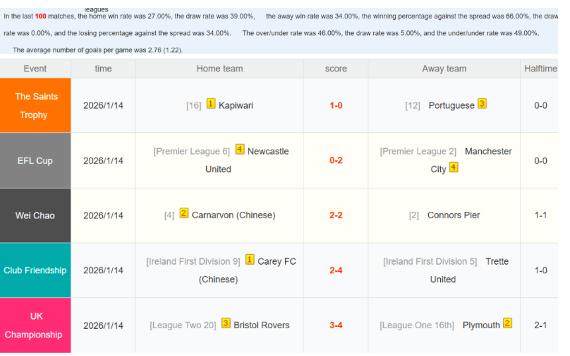
Task: Open the Wei Chao event cell
Action: [35, 216]
